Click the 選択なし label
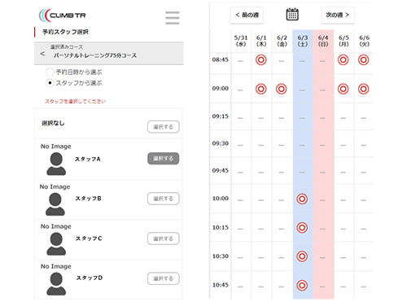Image resolution: width=407 pixels, height=302 pixels. point(53,124)
